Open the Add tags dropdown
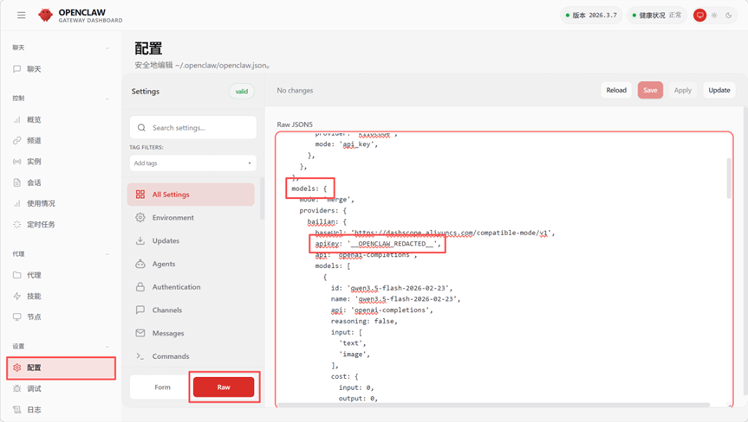Image resolution: width=748 pixels, height=422 pixels. (x=192, y=163)
